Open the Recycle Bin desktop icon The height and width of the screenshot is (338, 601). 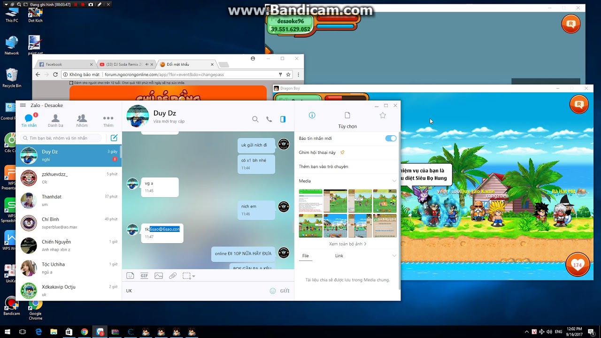[12, 78]
